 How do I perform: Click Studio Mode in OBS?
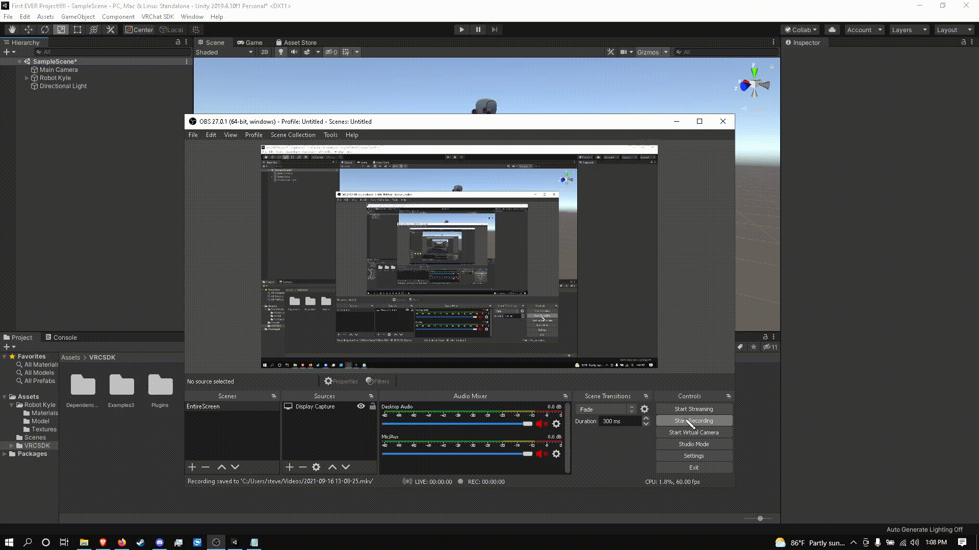coord(694,444)
